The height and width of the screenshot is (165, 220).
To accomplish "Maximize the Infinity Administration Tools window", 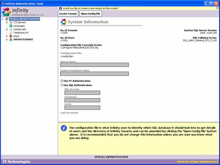I will coord(212,4).
